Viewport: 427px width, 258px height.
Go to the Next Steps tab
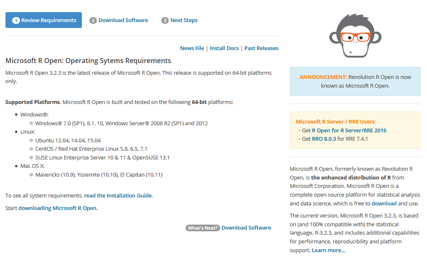(x=180, y=20)
